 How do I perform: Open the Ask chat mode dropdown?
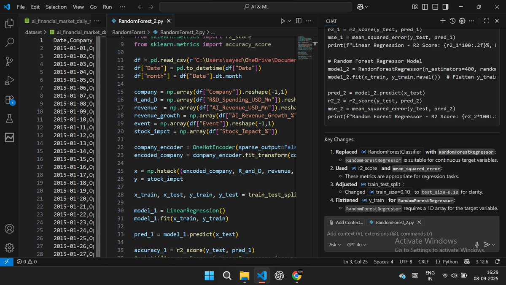335,244
